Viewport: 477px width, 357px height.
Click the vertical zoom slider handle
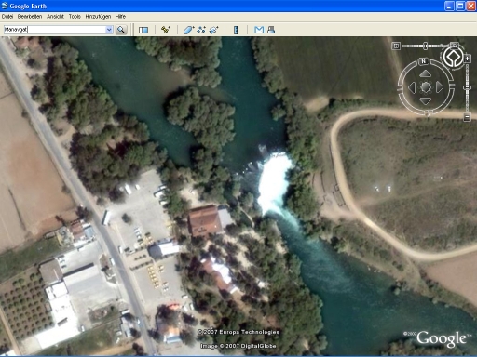[467, 88]
